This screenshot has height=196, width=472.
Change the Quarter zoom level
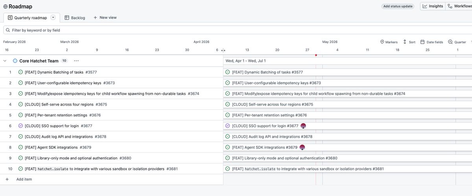(x=457, y=42)
